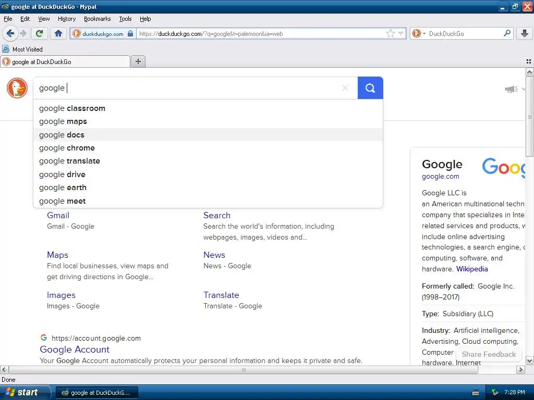Click the tab groups grid icon

(x=529, y=61)
